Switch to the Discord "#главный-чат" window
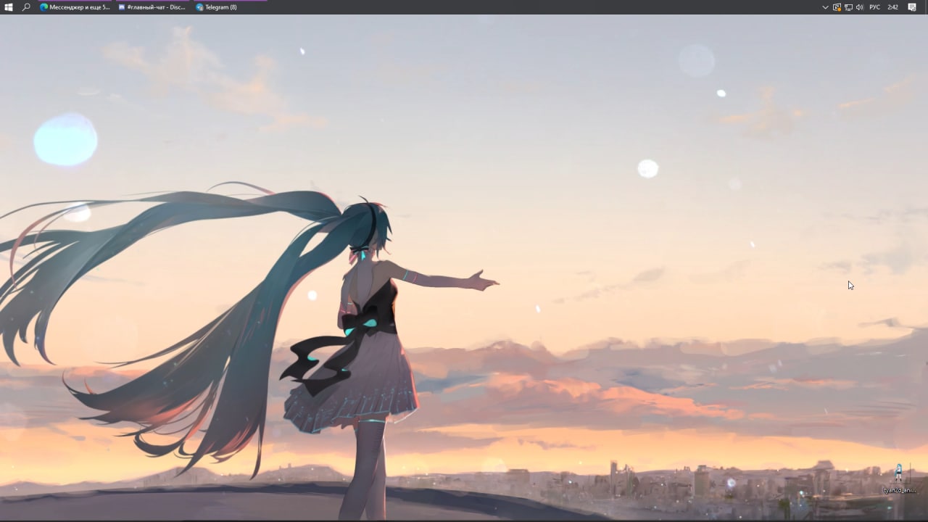This screenshot has width=928, height=522. [152, 7]
